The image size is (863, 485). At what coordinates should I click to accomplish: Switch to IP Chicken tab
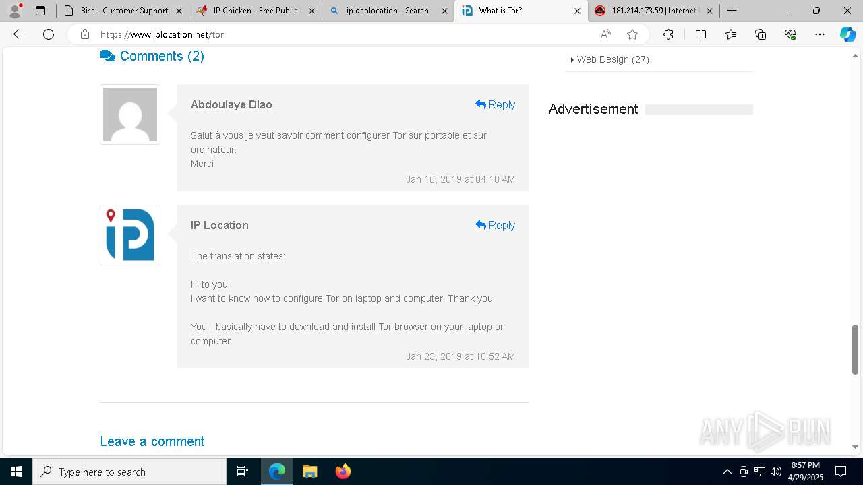click(256, 11)
